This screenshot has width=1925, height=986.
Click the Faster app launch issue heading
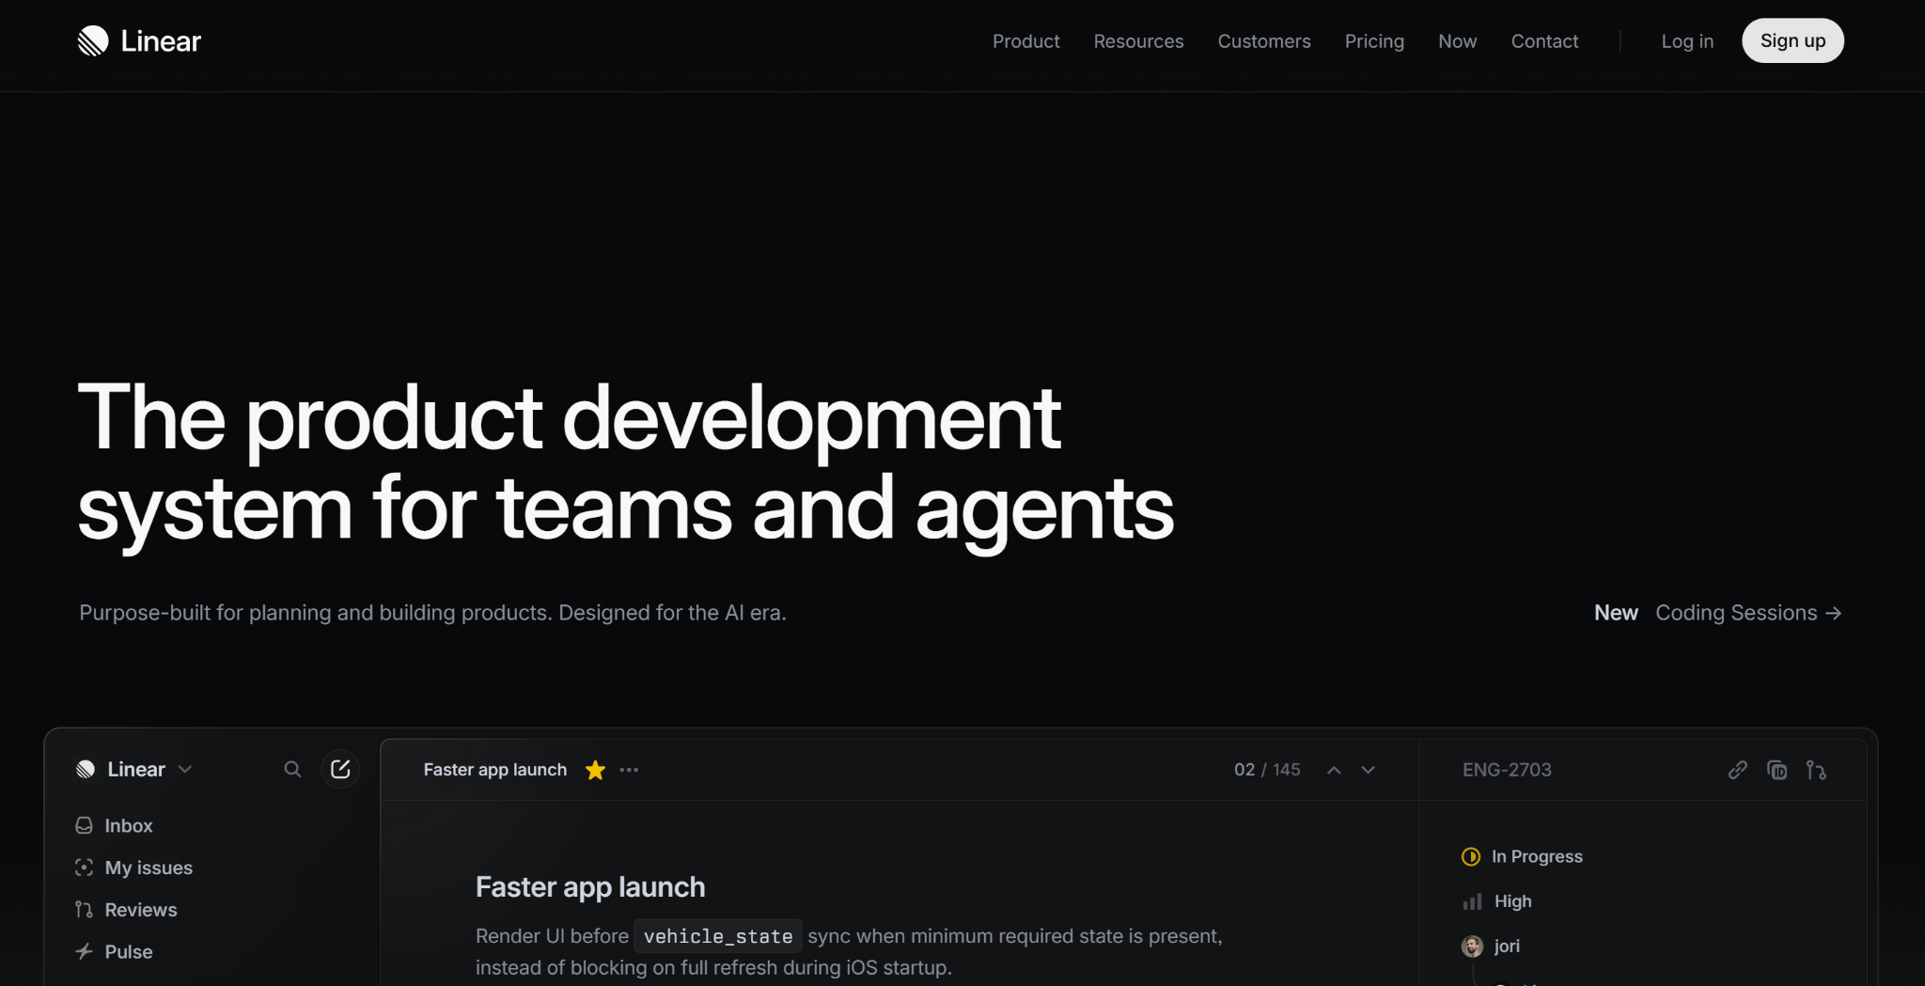click(x=590, y=886)
